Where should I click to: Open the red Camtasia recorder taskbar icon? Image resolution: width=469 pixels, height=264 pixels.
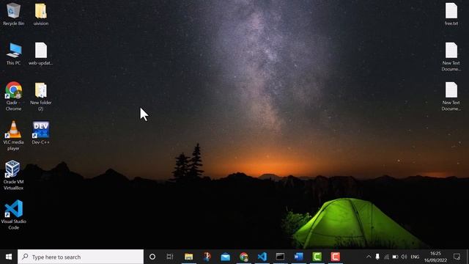[x=336, y=257]
